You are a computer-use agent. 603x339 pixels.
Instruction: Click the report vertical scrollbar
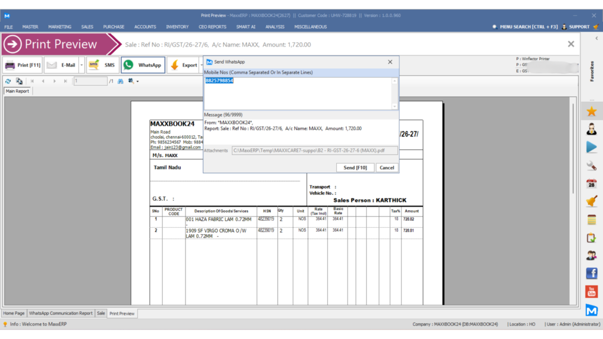pos(572,148)
